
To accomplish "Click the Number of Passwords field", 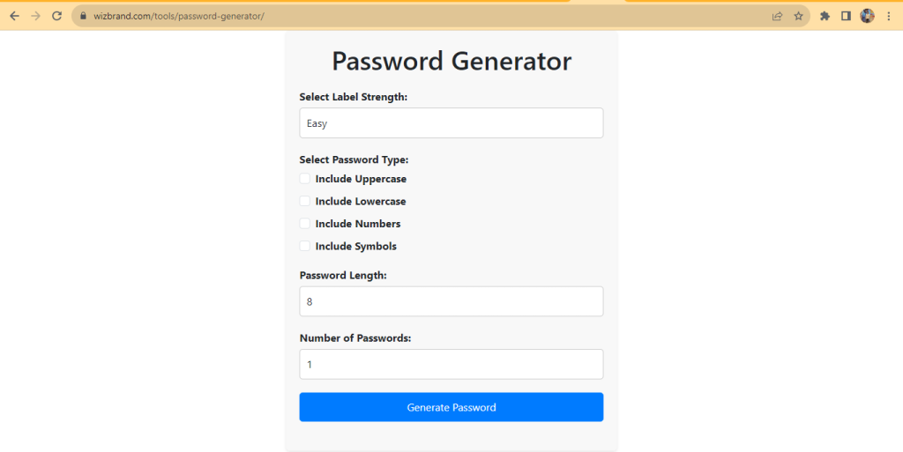I will (451, 364).
